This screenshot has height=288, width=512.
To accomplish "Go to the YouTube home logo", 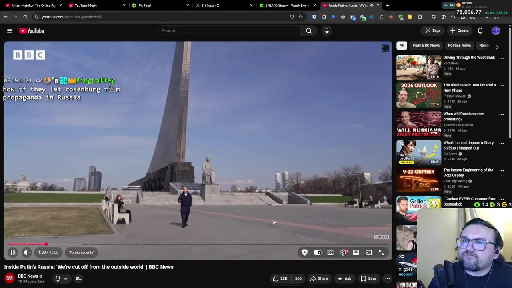I will click(32, 31).
